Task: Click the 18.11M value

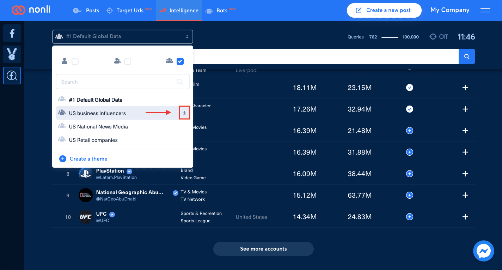Action: pyautogui.click(x=305, y=88)
